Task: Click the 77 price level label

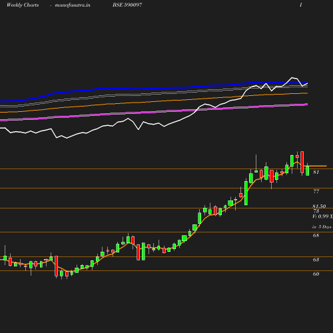Action: pos(316,191)
